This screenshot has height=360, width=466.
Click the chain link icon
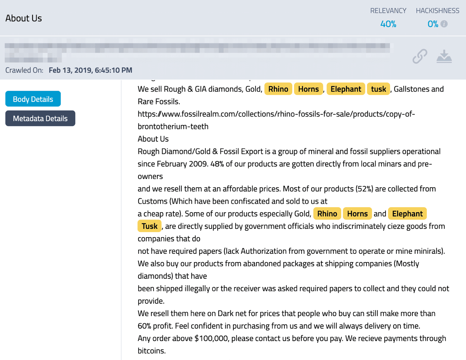[x=419, y=56]
